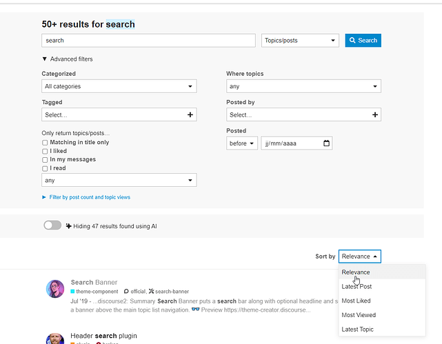
Task: Check the I read checkbox
Action: tap(45, 168)
